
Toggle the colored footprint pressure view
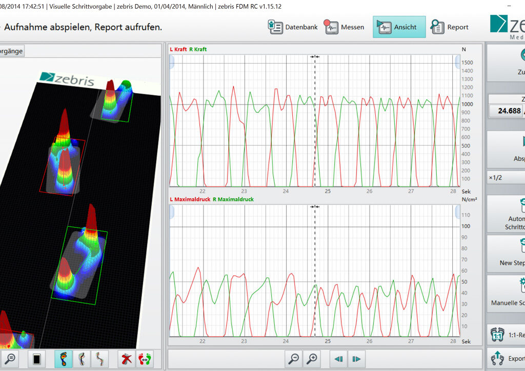coord(64,359)
